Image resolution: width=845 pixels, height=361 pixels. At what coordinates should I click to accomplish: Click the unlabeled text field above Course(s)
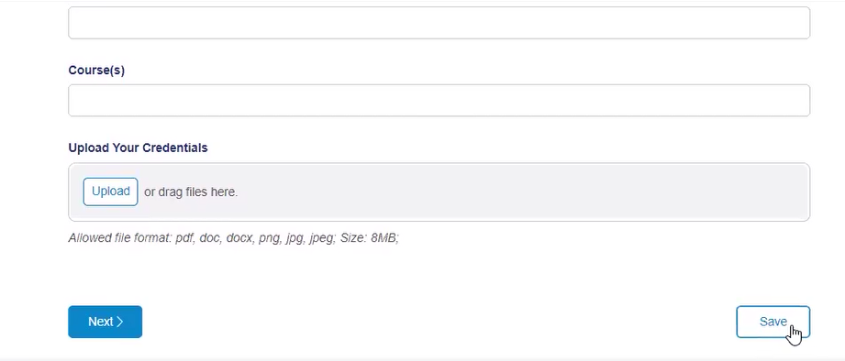(x=439, y=23)
